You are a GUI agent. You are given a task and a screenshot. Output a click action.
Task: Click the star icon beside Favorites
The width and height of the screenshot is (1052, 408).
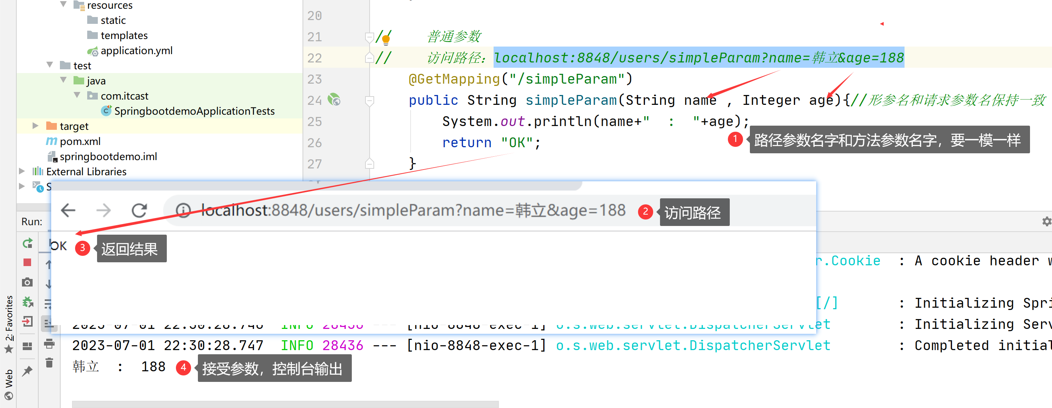click(8, 349)
